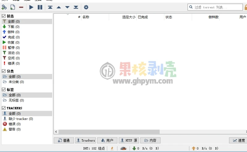247x152 pixels.
Task: Toggle the 状态 section checkbox
Action: (4, 16)
